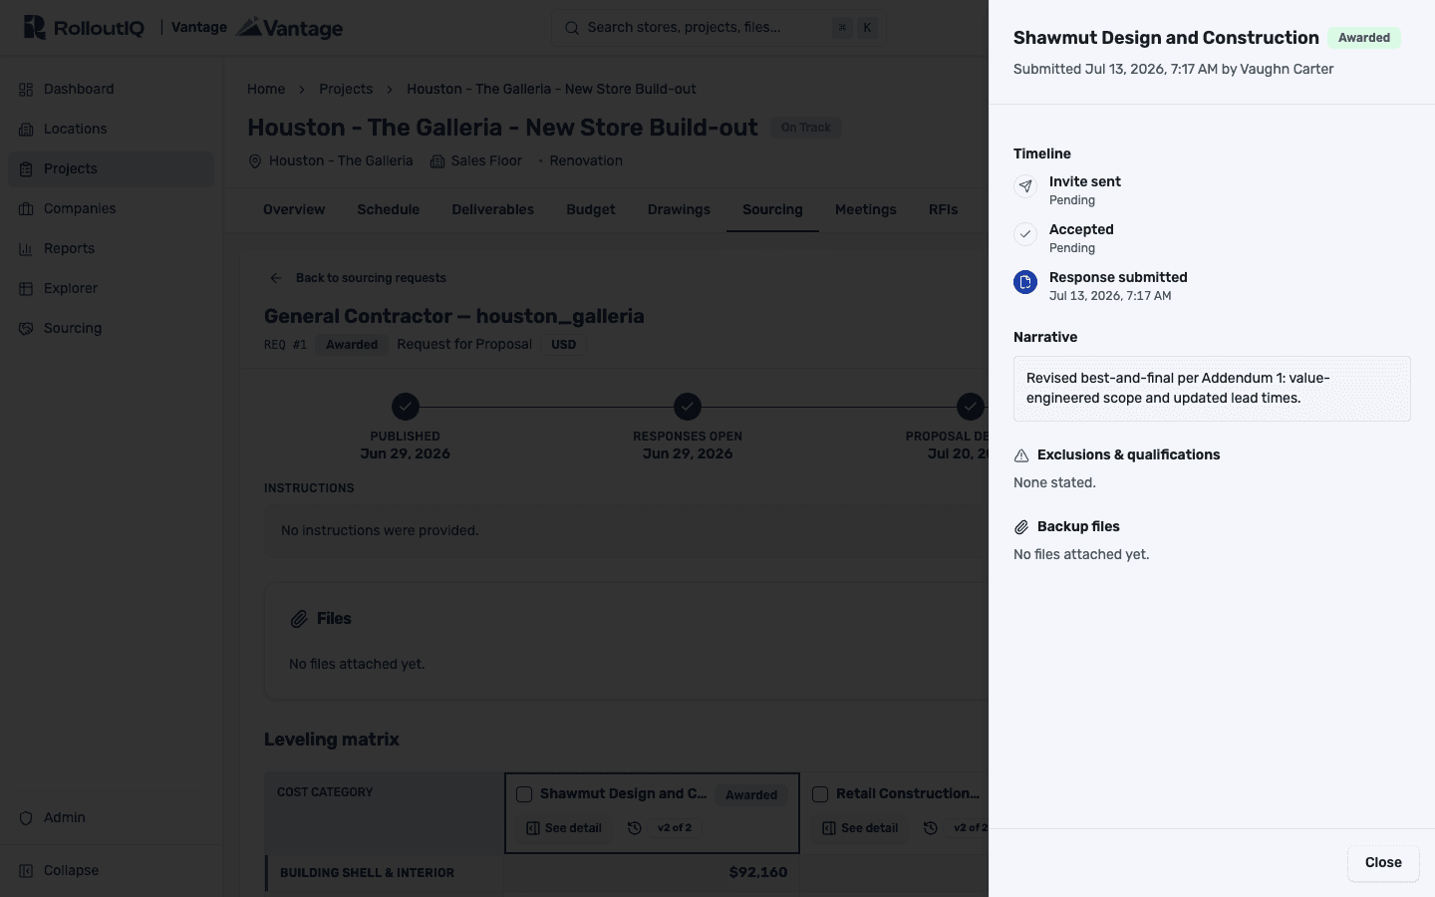Click the $92,160 building shell amount
Viewport: 1435px width, 897px height.
758,872
